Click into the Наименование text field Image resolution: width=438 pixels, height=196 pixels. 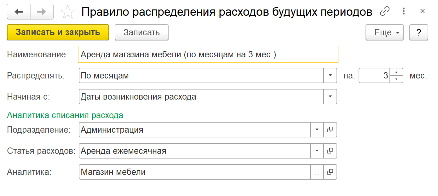pos(208,55)
